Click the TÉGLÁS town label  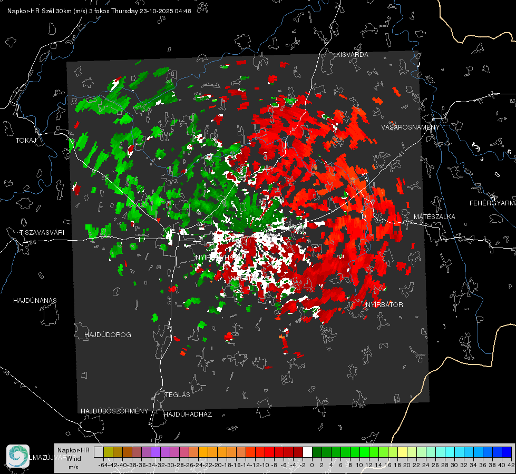178,395
